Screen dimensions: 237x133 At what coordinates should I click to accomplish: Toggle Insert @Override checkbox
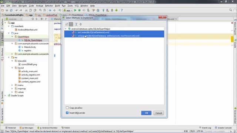[67, 113]
